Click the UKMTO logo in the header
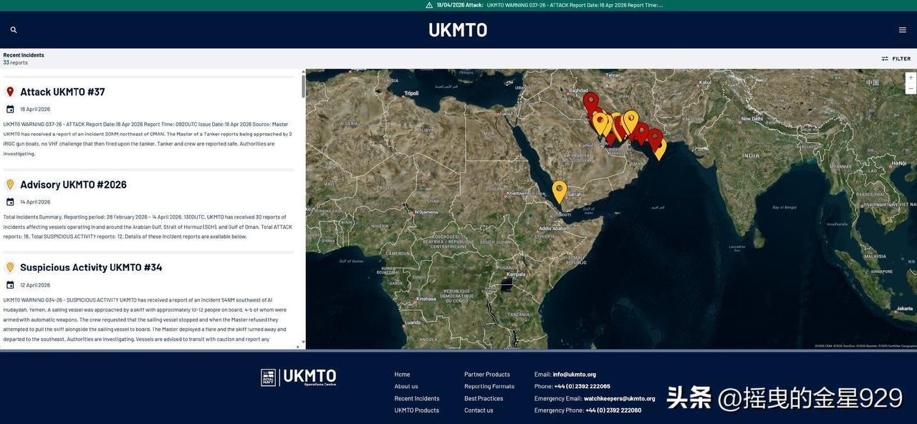 click(x=458, y=30)
